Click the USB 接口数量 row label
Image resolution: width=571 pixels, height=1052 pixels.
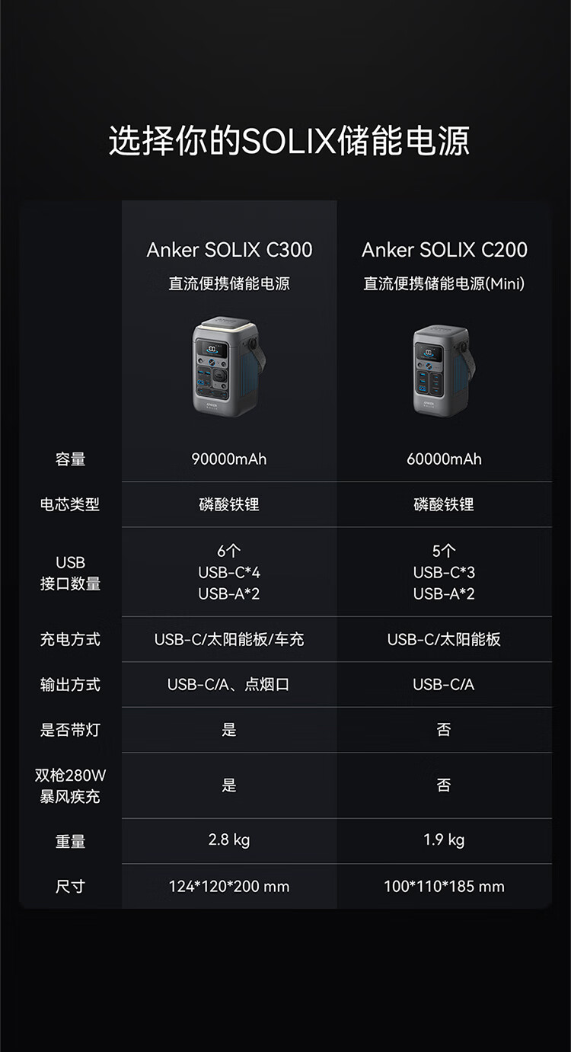70,573
